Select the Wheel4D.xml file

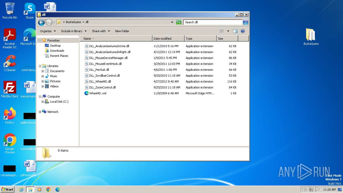[98, 93]
